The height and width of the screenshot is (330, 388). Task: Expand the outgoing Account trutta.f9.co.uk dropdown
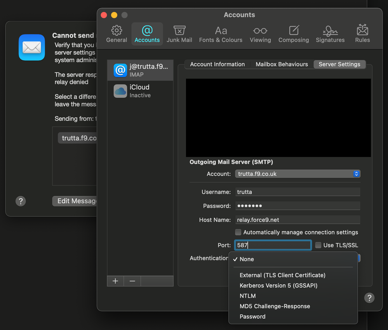(x=298, y=174)
